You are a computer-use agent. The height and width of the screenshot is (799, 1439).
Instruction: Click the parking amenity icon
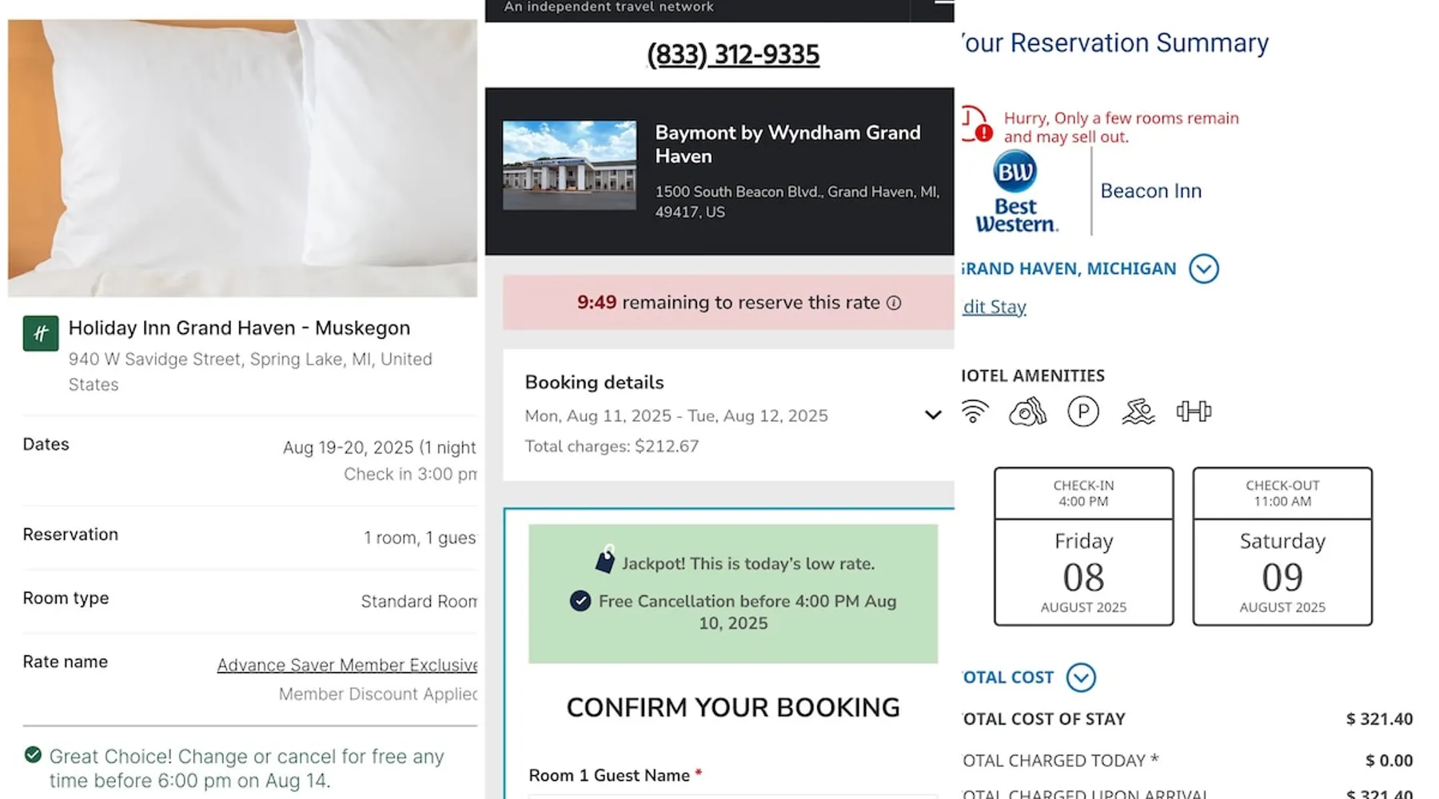point(1082,411)
